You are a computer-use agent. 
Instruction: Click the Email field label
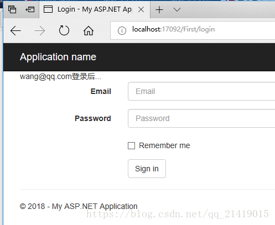tap(101, 91)
